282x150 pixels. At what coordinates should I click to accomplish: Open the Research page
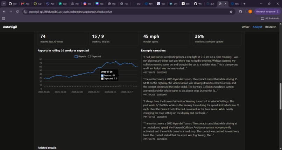(x=271, y=27)
